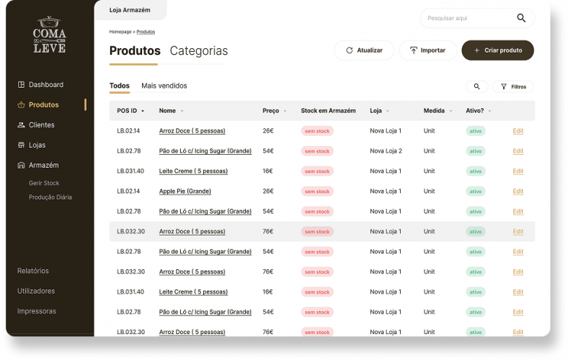Click the table search icon button
This screenshot has width=568, height=360.
(x=476, y=86)
